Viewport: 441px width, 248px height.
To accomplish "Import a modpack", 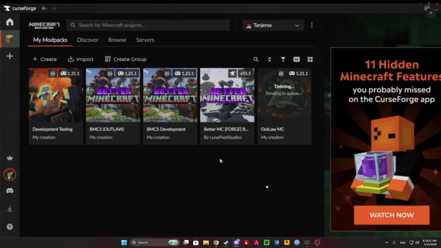I will [81, 59].
